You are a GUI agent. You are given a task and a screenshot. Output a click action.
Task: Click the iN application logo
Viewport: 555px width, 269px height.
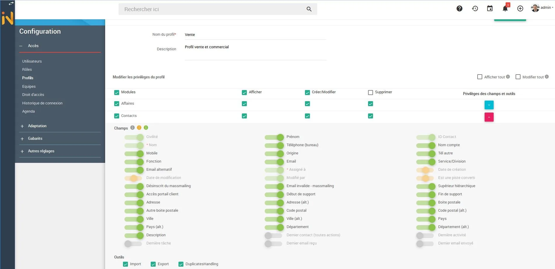pos(7,18)
